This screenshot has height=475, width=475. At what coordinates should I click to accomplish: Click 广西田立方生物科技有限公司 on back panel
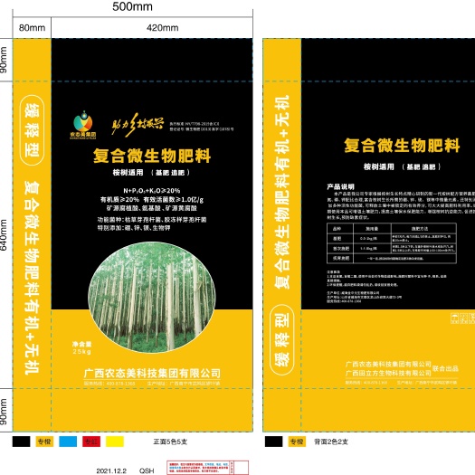click(388, 373)
